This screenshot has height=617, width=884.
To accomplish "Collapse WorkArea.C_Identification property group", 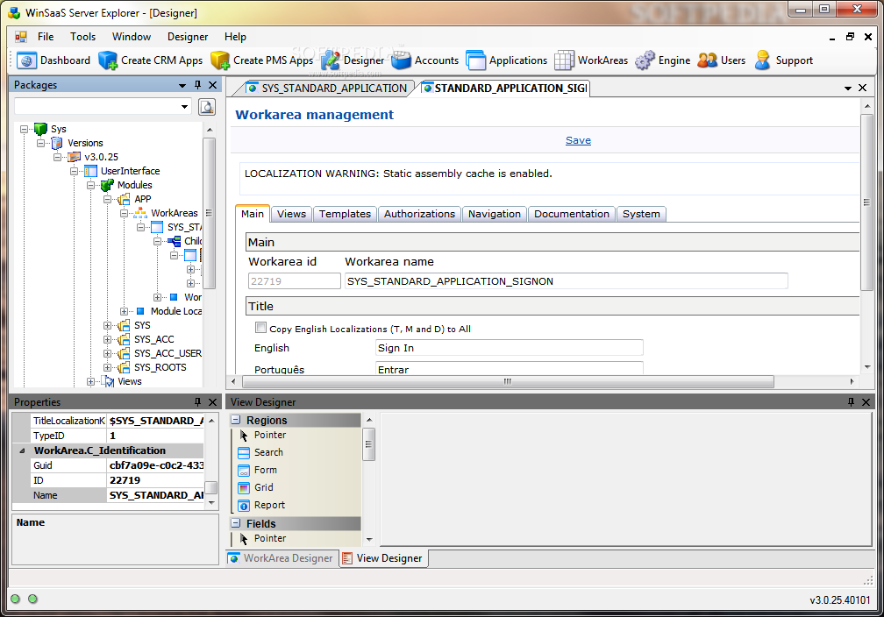I will [23, 450].
